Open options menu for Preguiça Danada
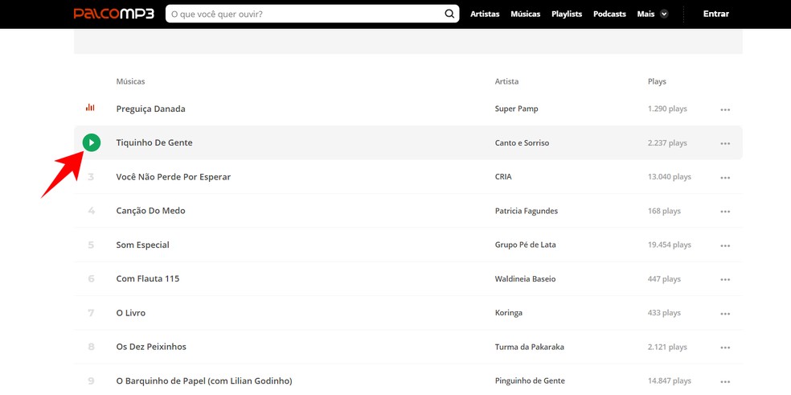This screenshot has height=395, width=791. pos(725,109)
